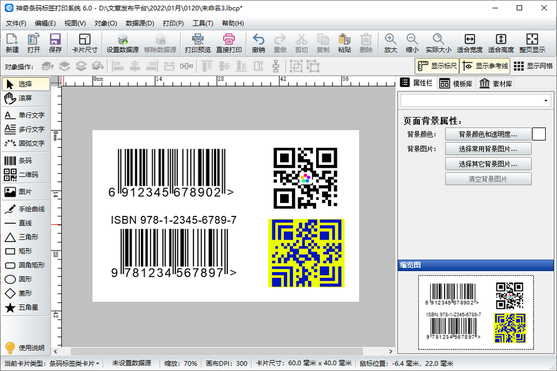
Task: Click 选择常用背景图片 button
Action: click(488, 149)
